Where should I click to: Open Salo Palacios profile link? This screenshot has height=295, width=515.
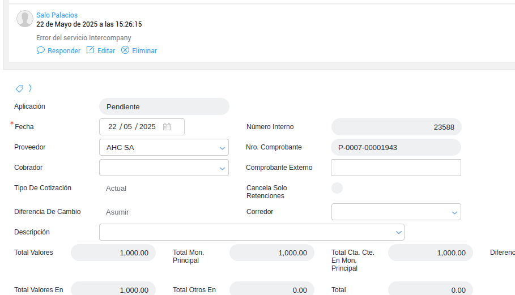pos(57,15)
